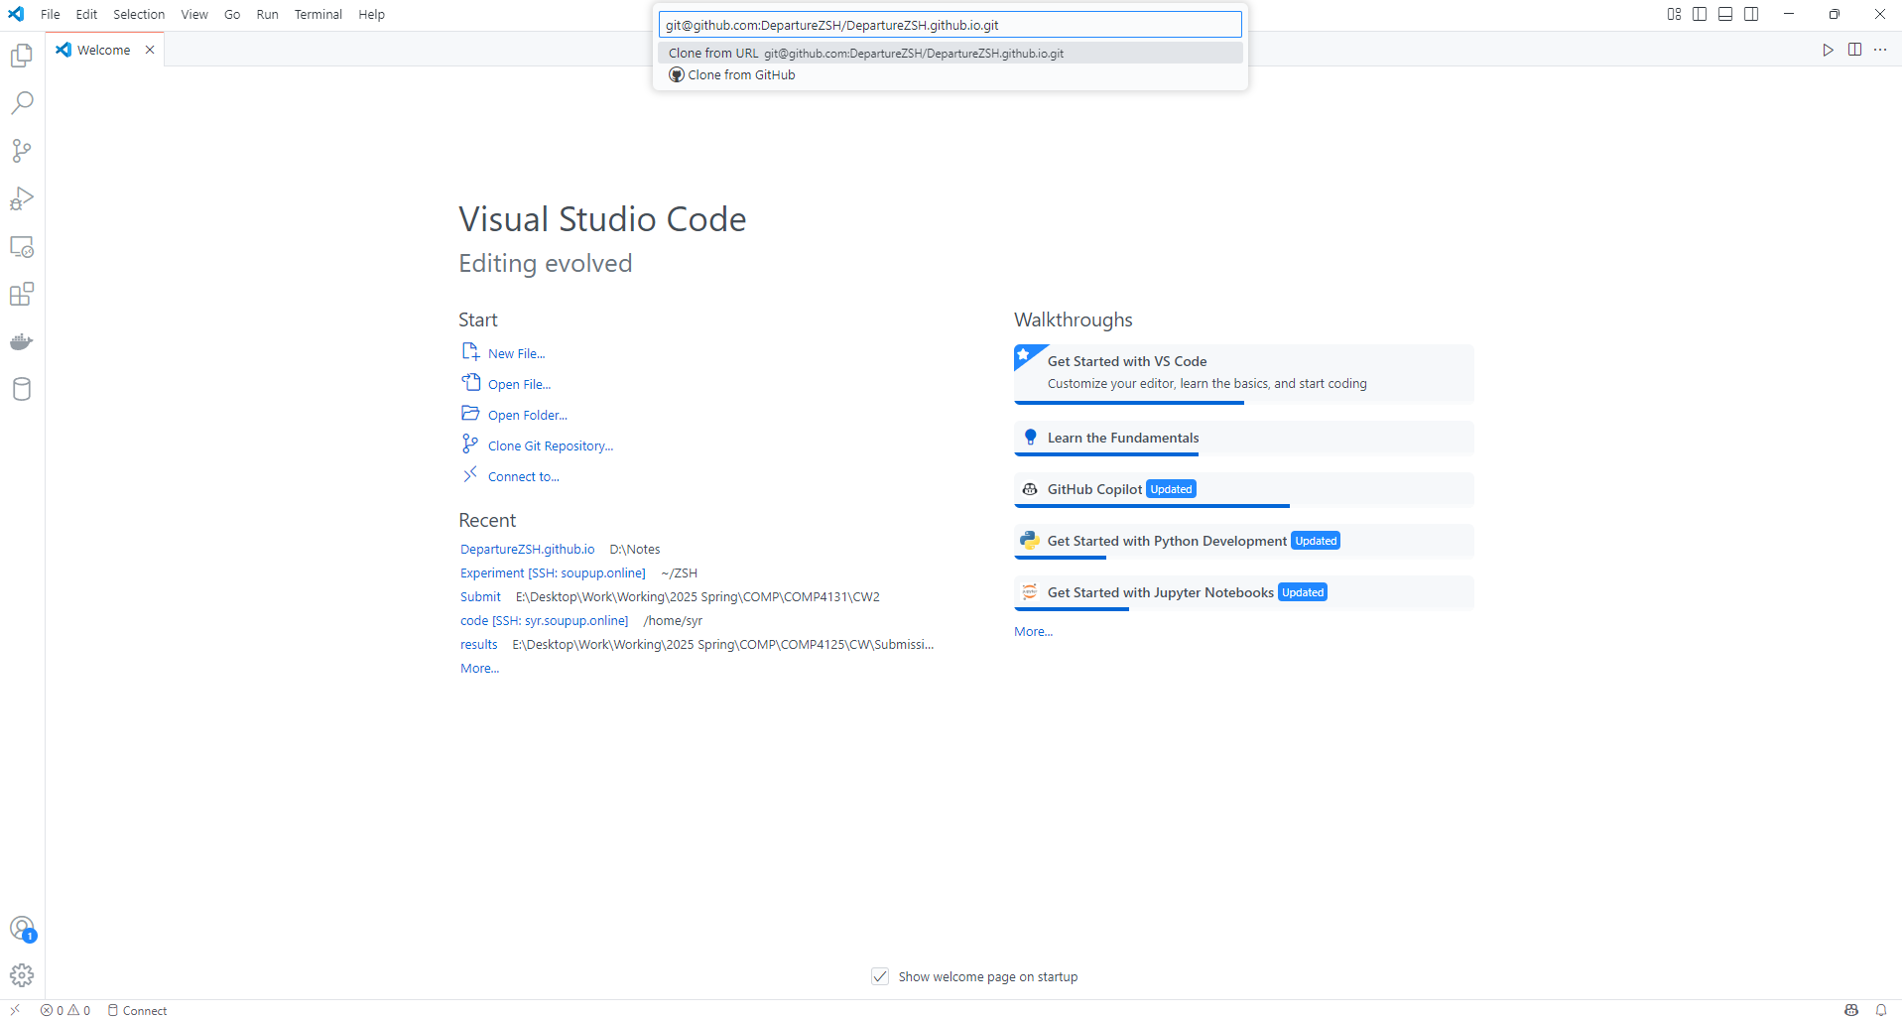Open notifications bell in status bar
This screenshot has height=1017, width=1902.
1881,1010
